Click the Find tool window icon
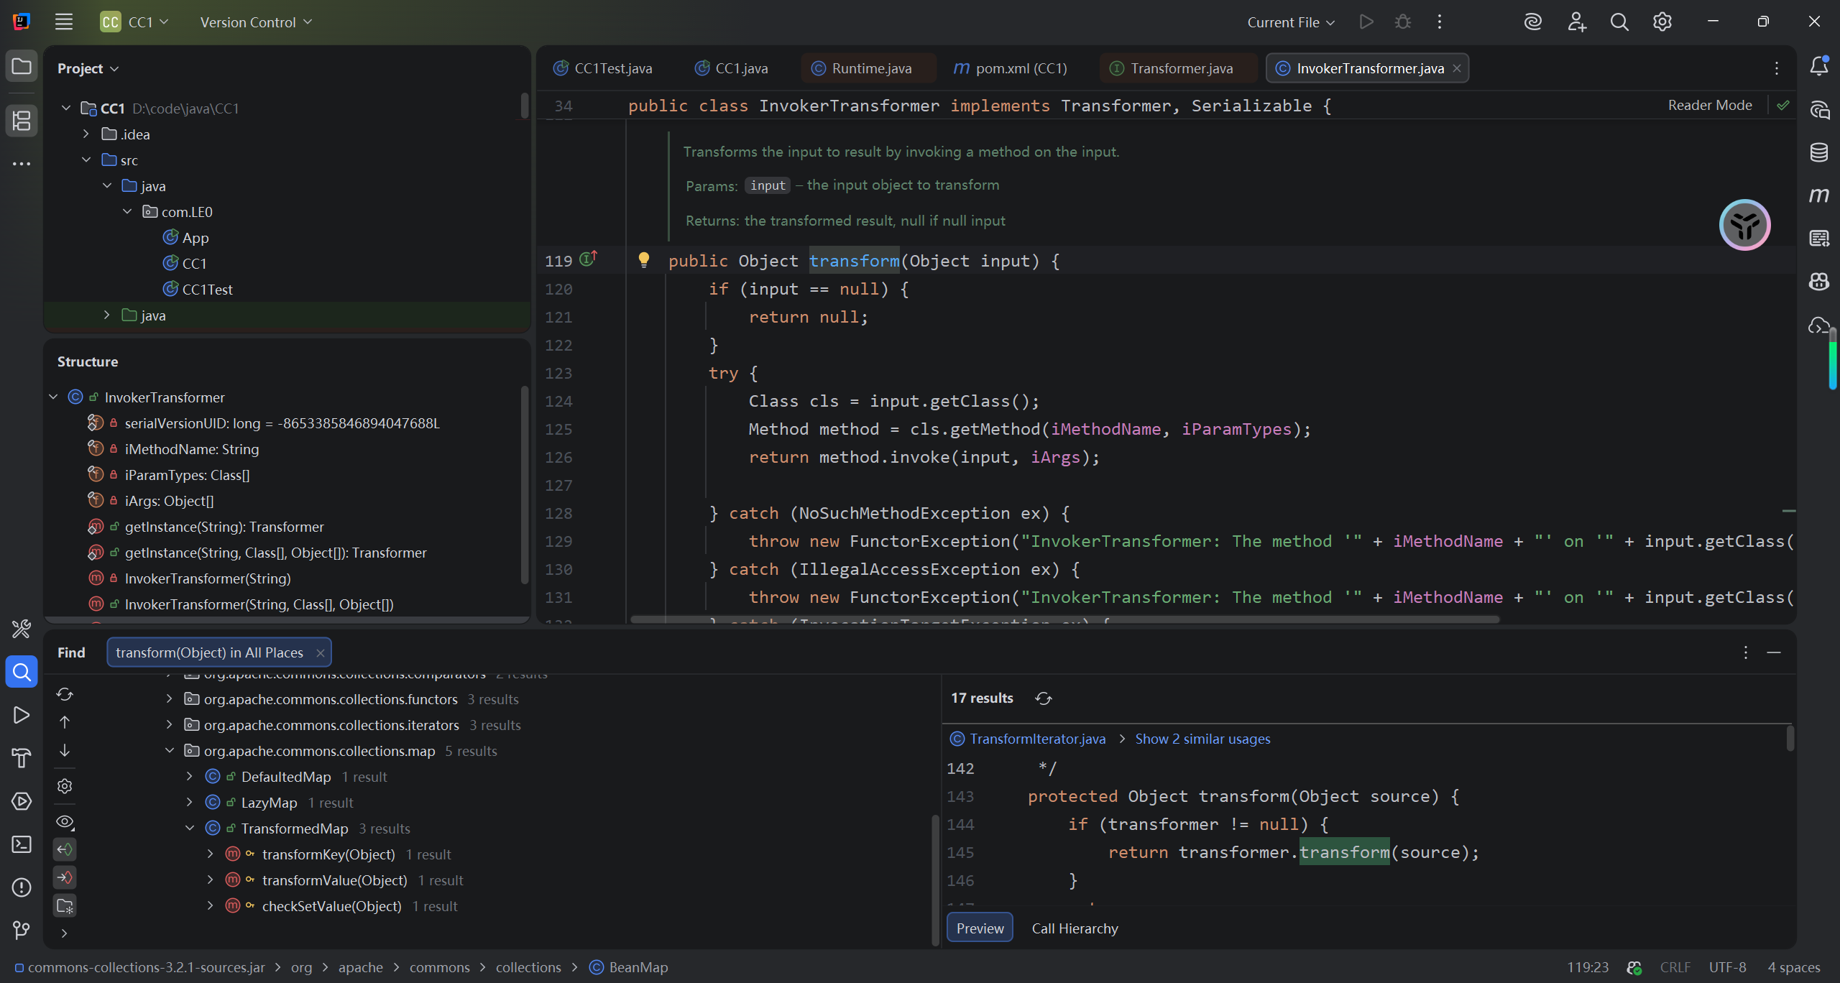This screenshot has width=1840, height=983. (22, 673)
